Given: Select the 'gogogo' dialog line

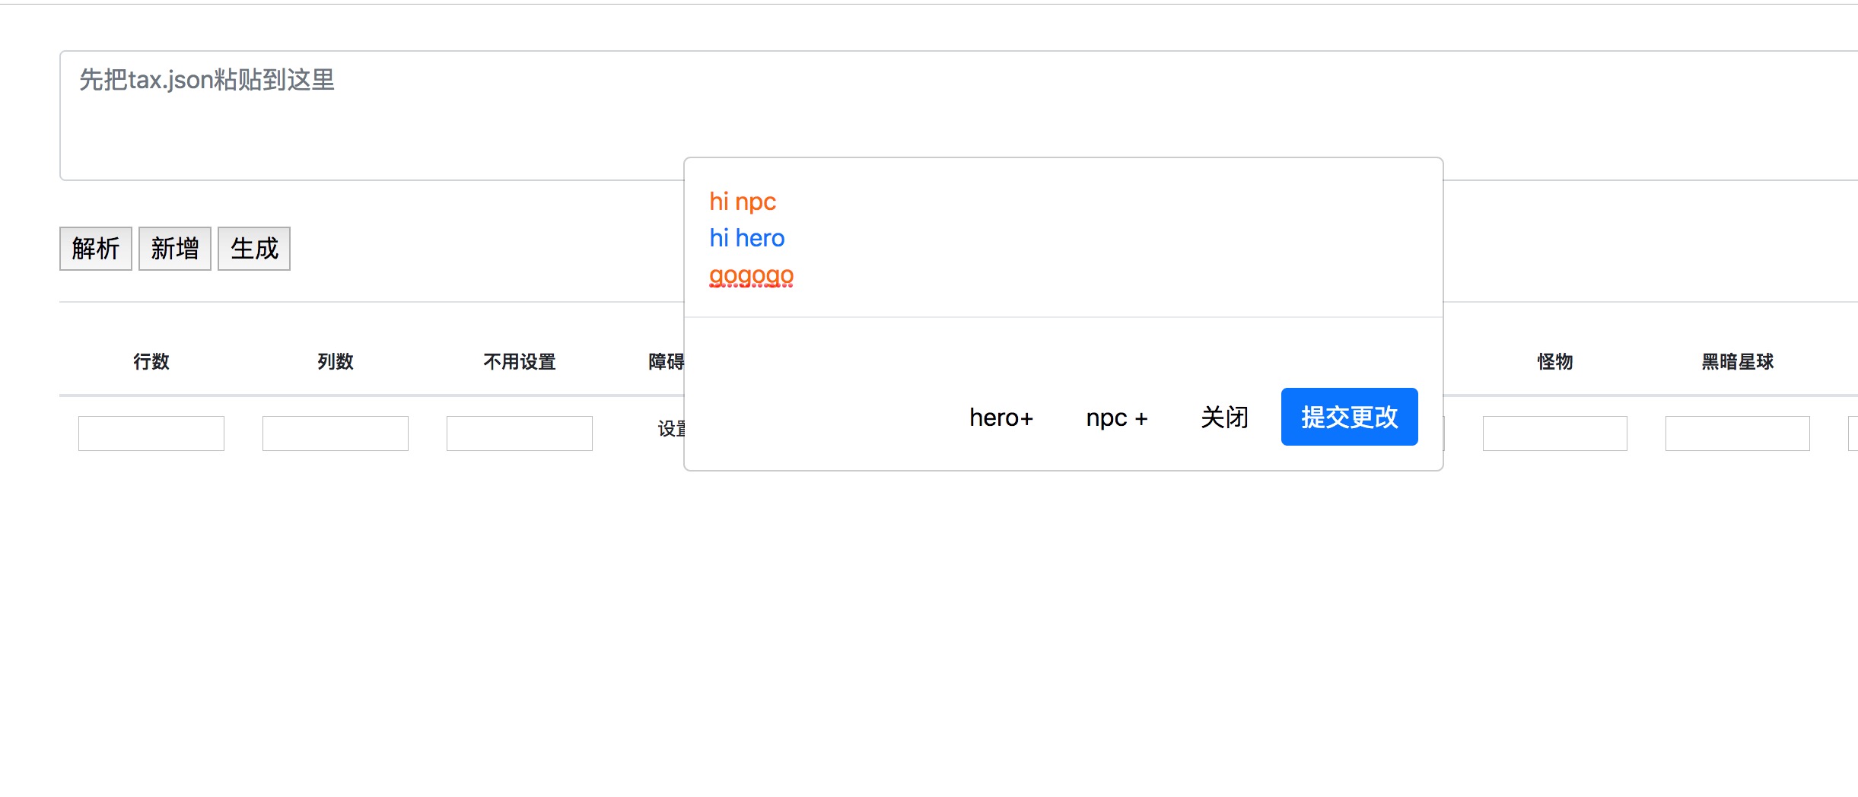Looking at the screenshot, I should [751, 275].
